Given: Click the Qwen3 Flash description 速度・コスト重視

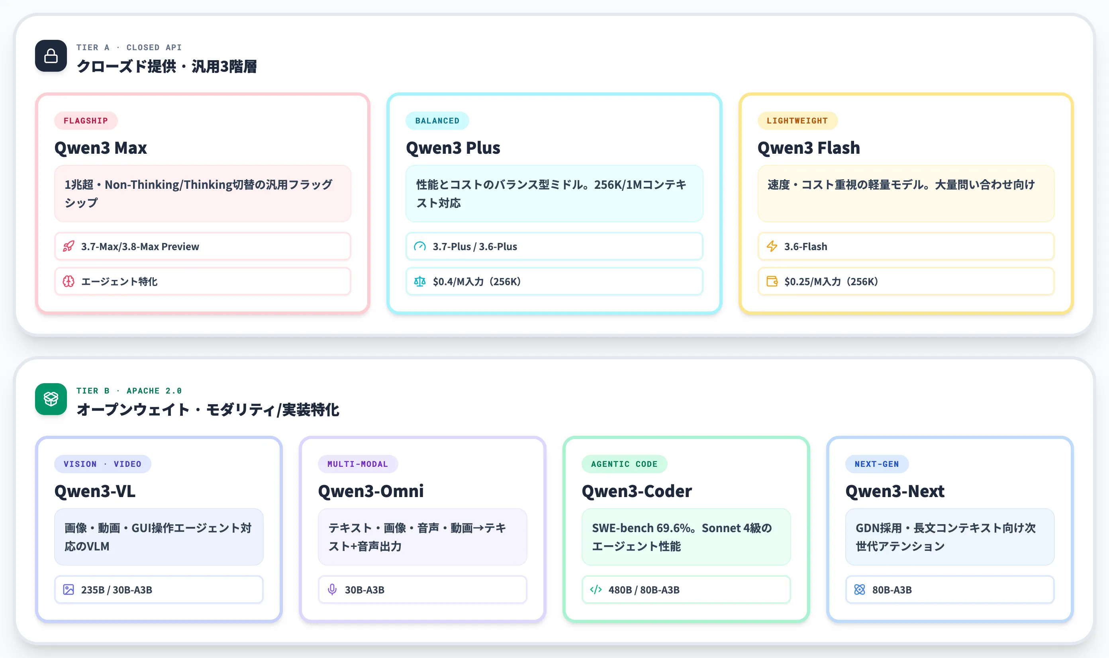Looking at the screenshot, I should coord(906,194).
